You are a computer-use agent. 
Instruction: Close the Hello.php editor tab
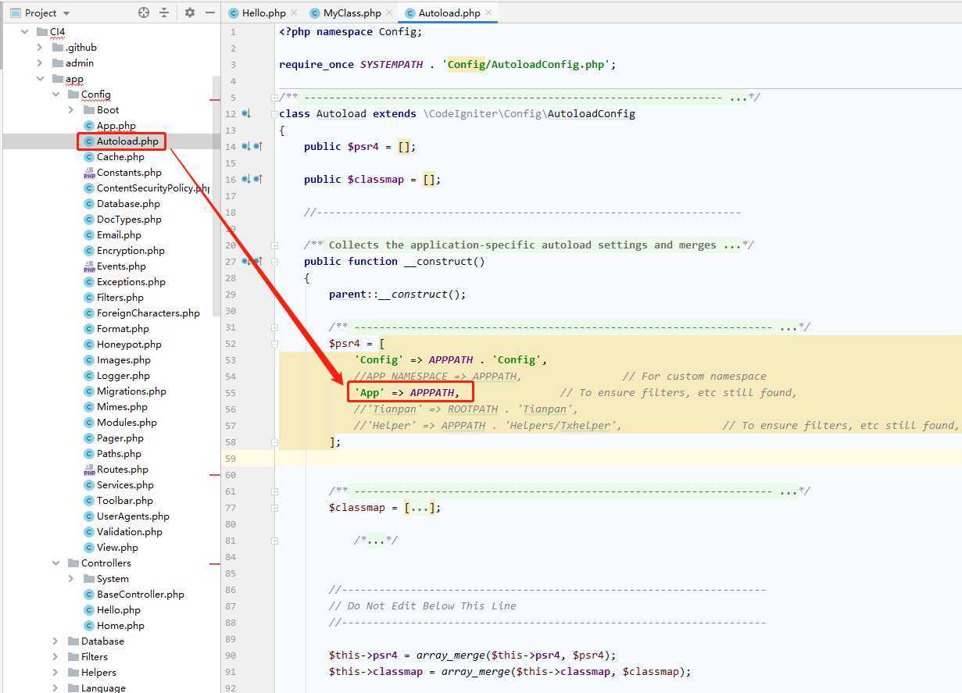294,13
